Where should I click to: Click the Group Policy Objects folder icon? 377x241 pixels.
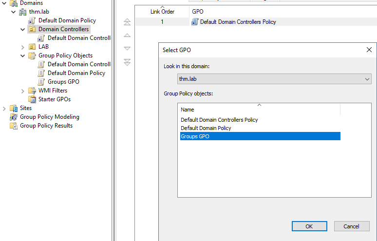coord(32,56)
